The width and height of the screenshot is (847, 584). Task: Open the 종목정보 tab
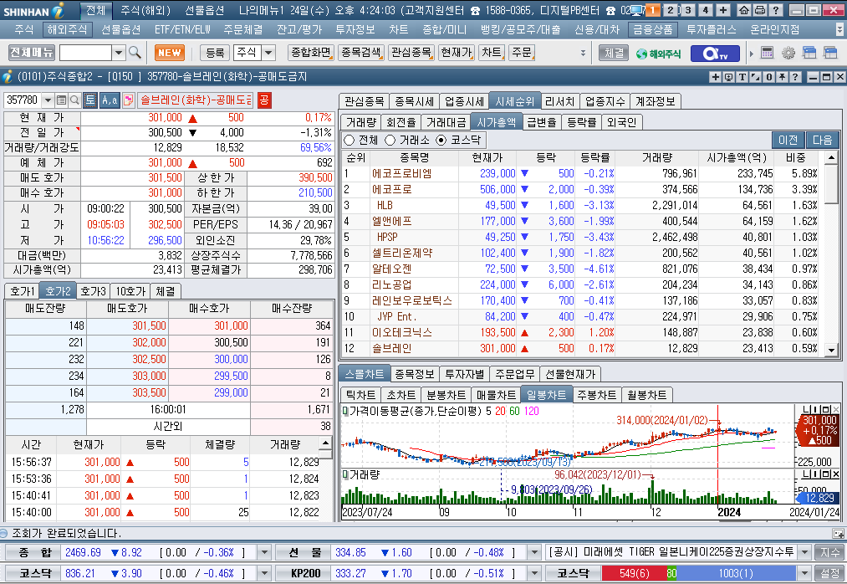coord(415,374)
